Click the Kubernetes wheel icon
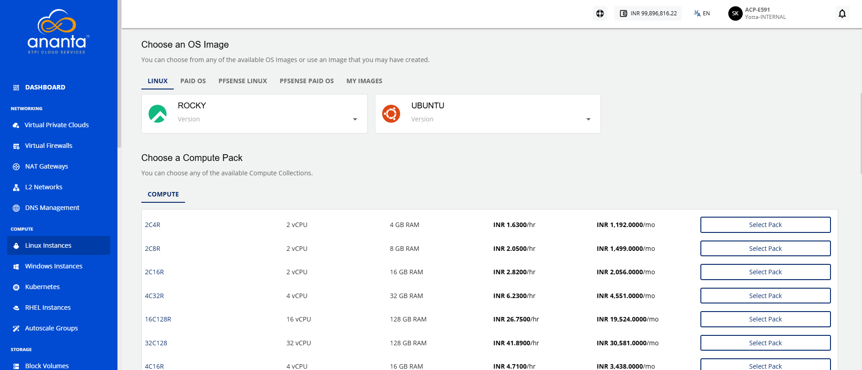Image resolution: width=862 pixels, height=370 pixels. pos(16,287)
